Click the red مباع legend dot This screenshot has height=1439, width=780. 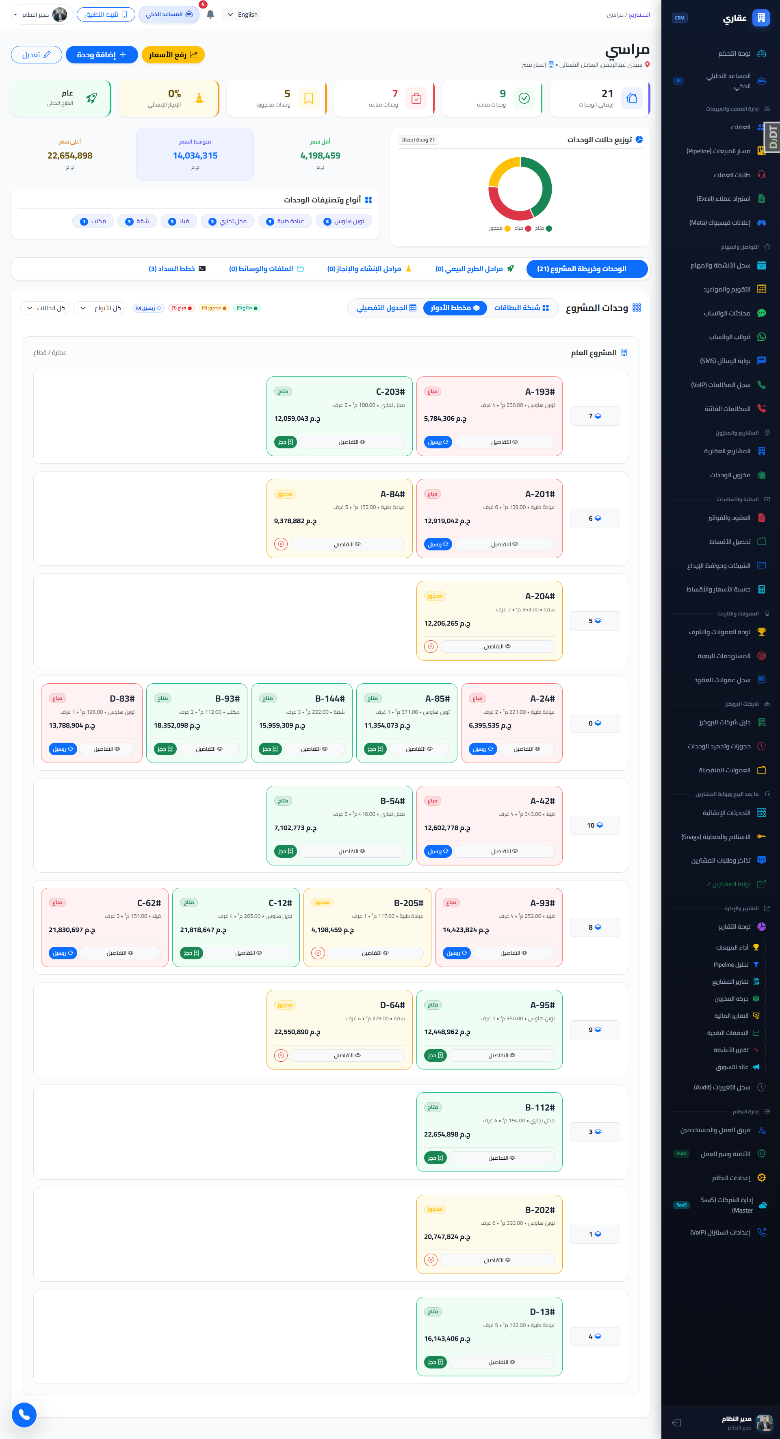pos(528,228)
